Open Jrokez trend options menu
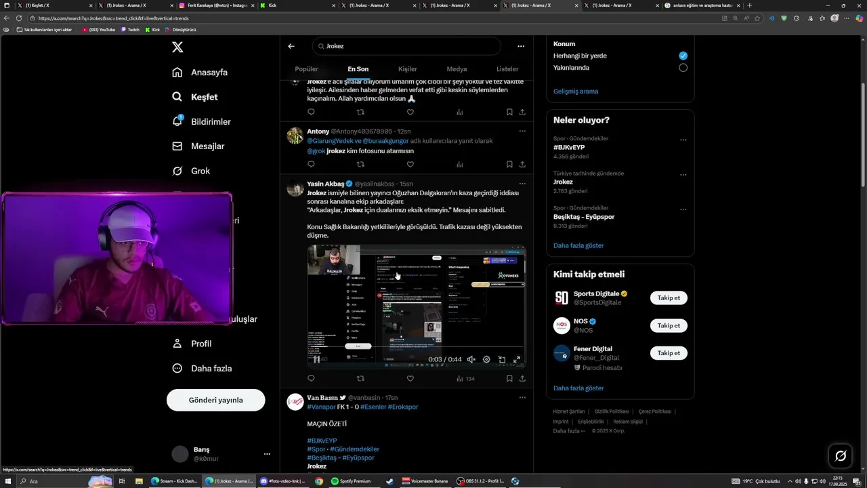 tap(683, 174)
